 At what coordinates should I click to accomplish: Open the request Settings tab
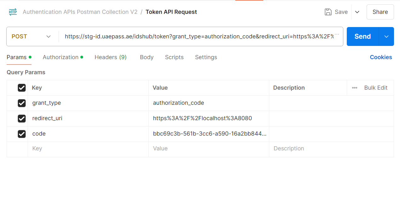206,57
